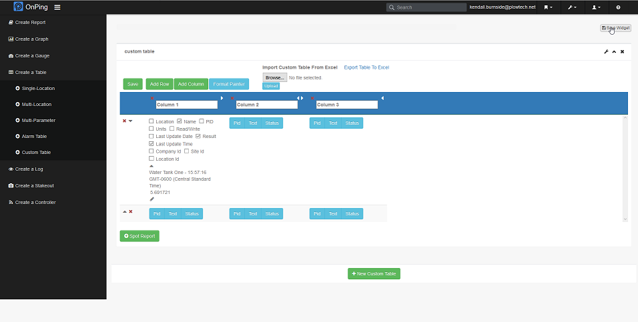Open the hamburger menu beside OnPing logo
This screenshot has height=322, width=638.
point(57,7)
